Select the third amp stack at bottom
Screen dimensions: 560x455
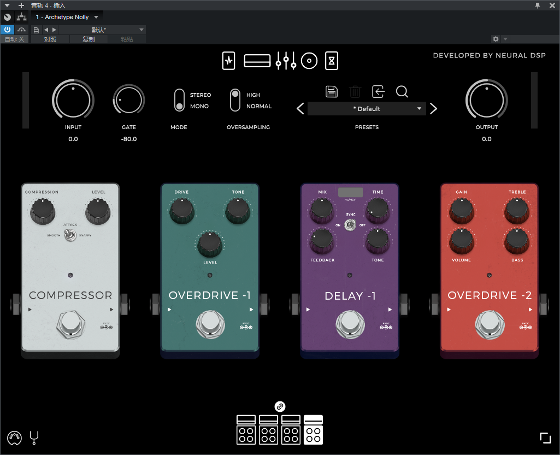[291, 430]
